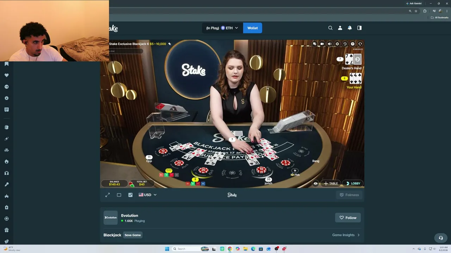Open the live support headset in game
Screen dimensions: 451x253
pyautogui.click(x=360, y=44)
